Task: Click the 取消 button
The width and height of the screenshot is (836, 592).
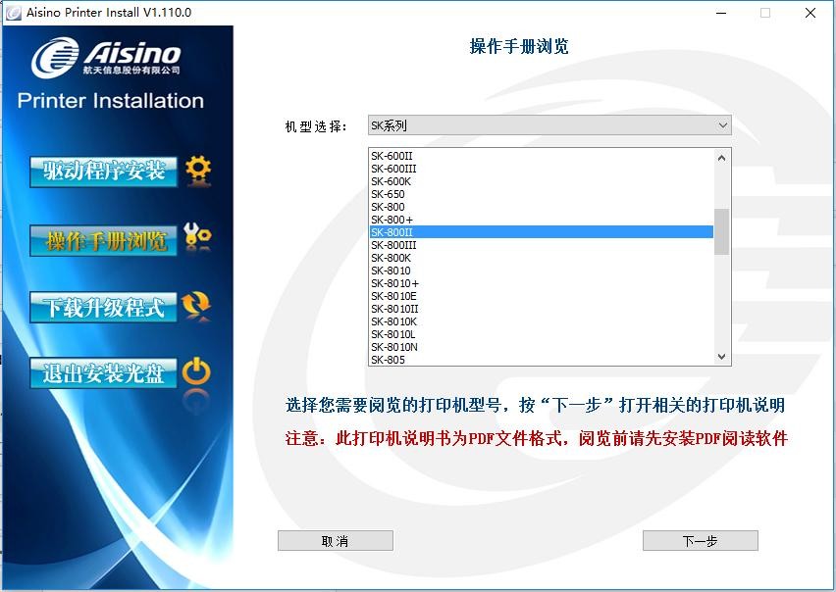Action: (x=336, y=541)
